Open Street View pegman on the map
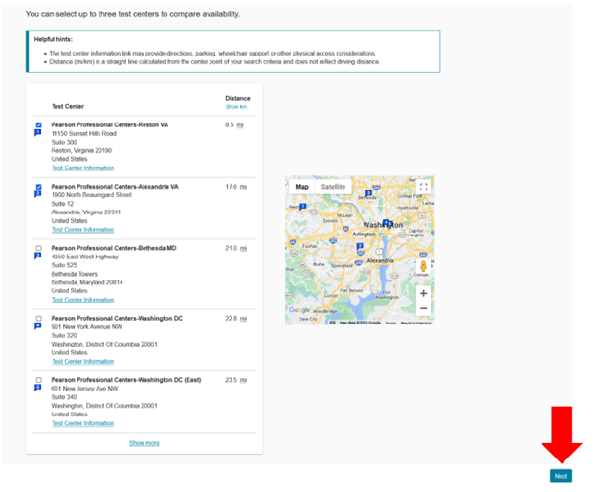The width and height of the screenshot is (597, 492). (x=423, y=266)
